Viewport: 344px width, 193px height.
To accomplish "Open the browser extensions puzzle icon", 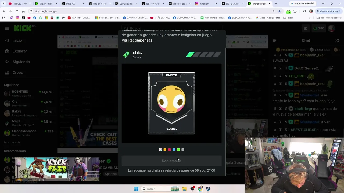I will tap(295, 11).
